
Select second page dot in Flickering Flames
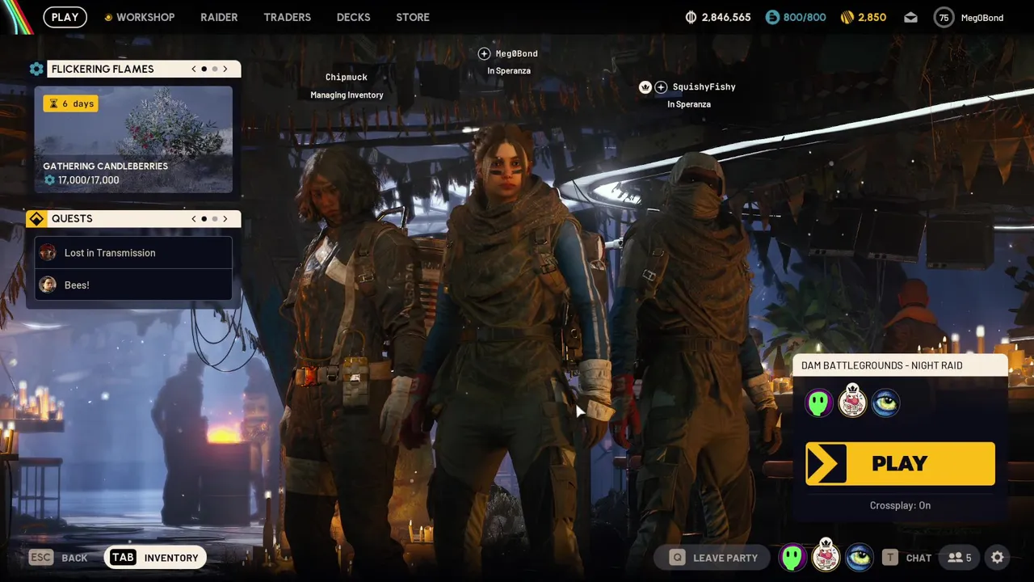pyautogui.click(x=215, y=69)
